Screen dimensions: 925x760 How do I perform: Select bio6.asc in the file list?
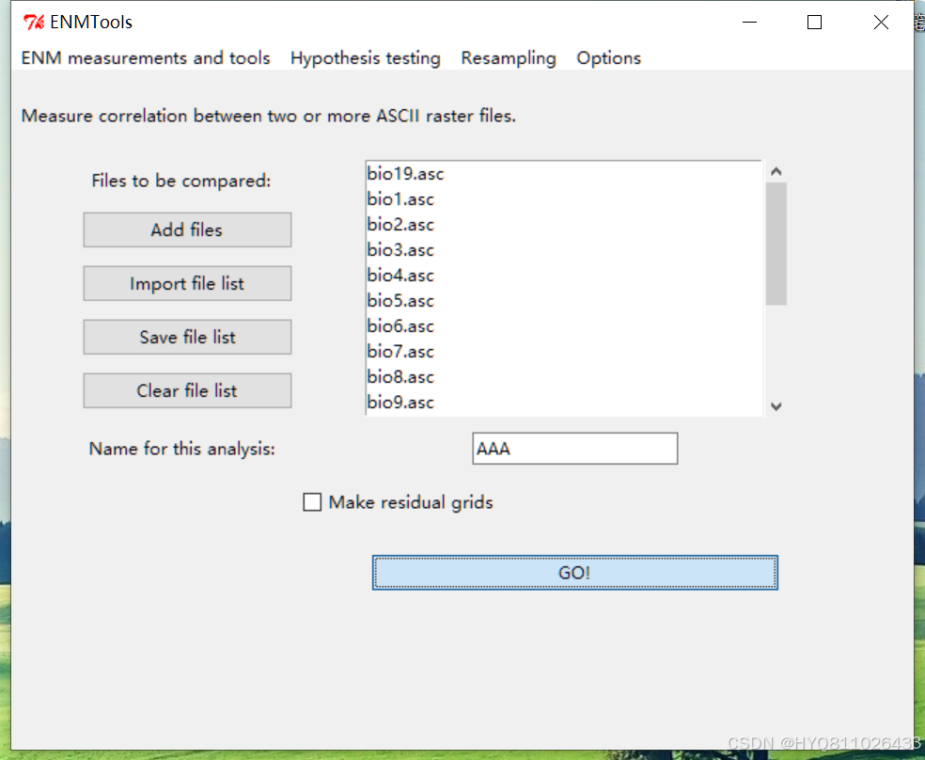563,326
